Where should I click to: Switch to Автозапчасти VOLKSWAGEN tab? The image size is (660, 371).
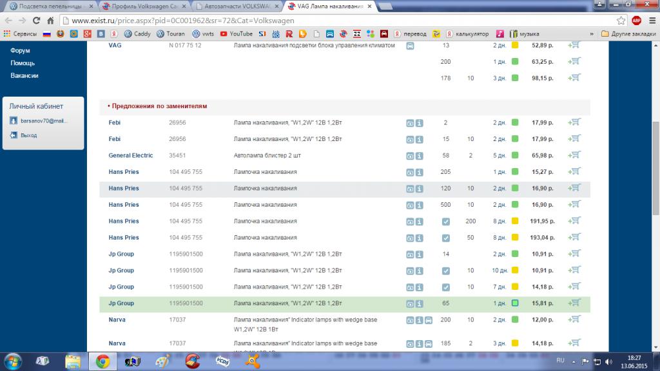coord(237,6)
